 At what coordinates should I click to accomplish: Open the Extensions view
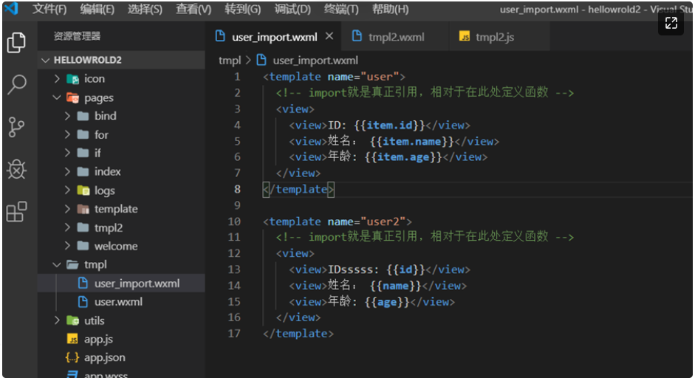coord(16,212)
